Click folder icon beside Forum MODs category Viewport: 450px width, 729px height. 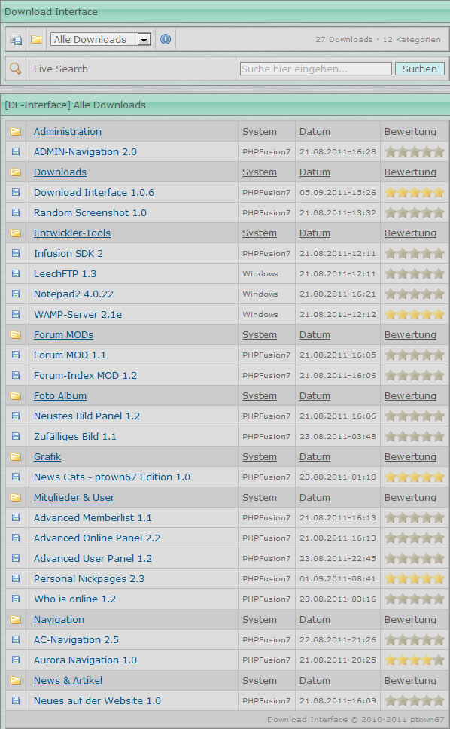16,334
